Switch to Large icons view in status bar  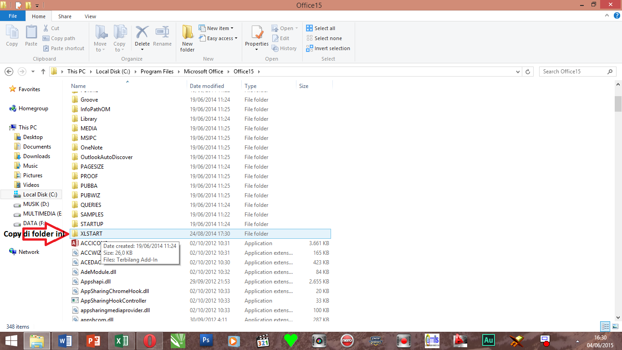pyautogui.click(x=614, y=326)
